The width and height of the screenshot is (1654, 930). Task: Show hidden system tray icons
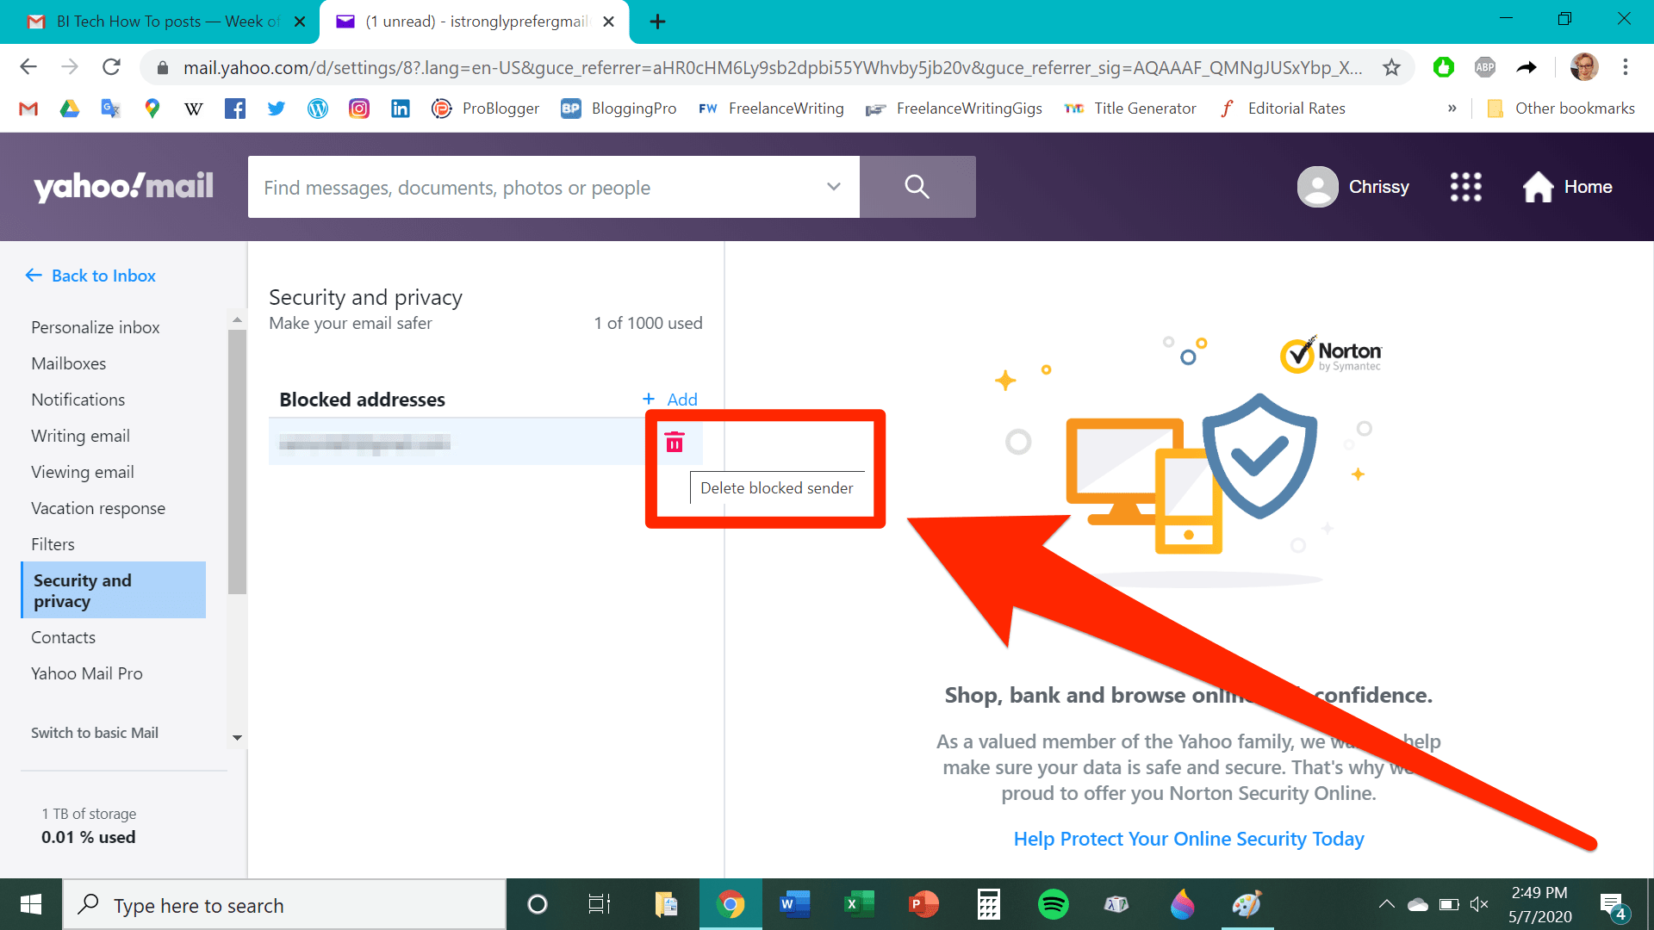tap(1387, 904)
